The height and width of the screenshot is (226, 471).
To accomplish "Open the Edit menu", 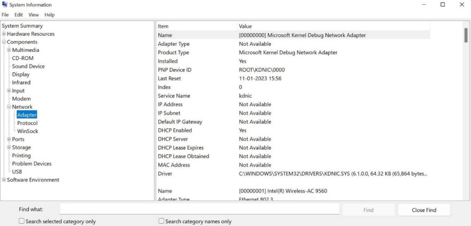I will 18,15.
